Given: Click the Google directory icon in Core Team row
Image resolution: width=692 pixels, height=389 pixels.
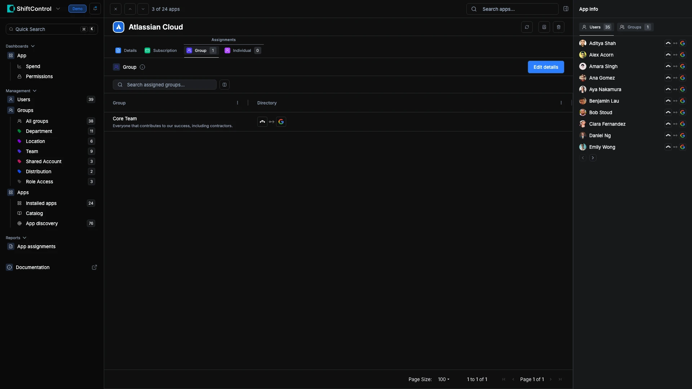Looking at the screenshot, I should (x=281, y=122).
